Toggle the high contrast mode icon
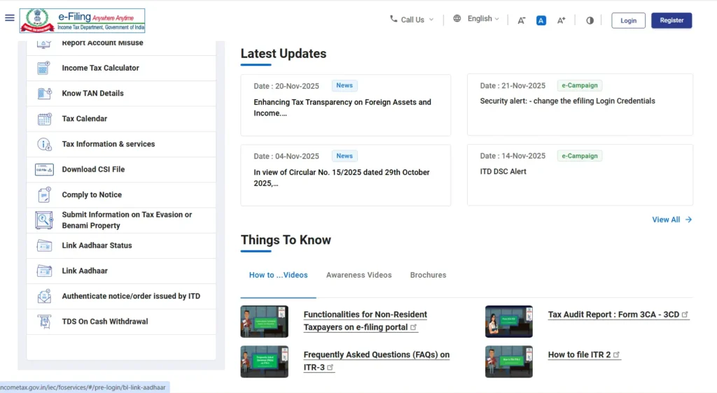 tap(590, 20)
